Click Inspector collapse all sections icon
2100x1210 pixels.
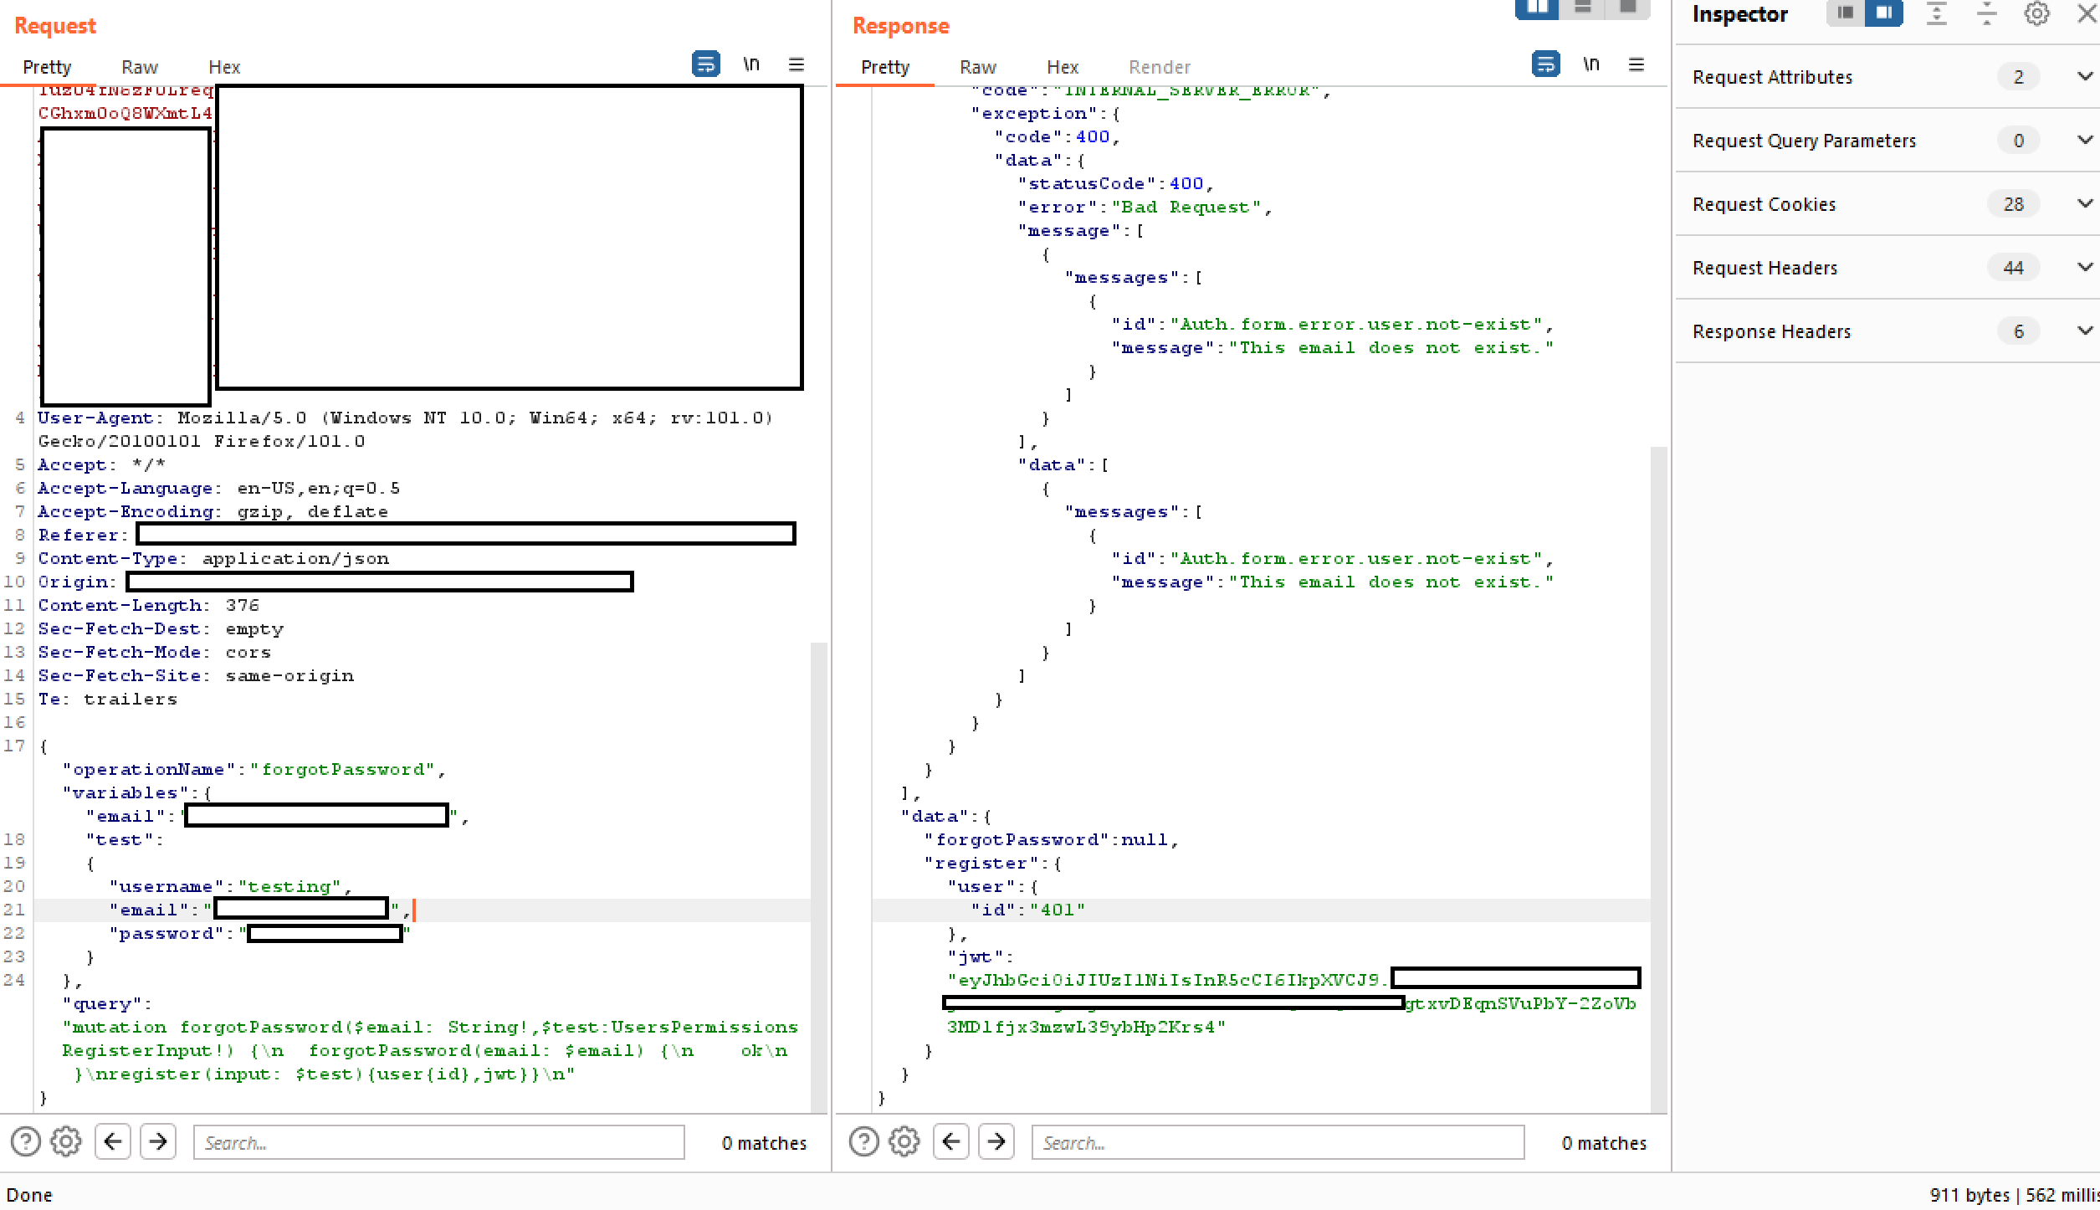[1986, 13]
